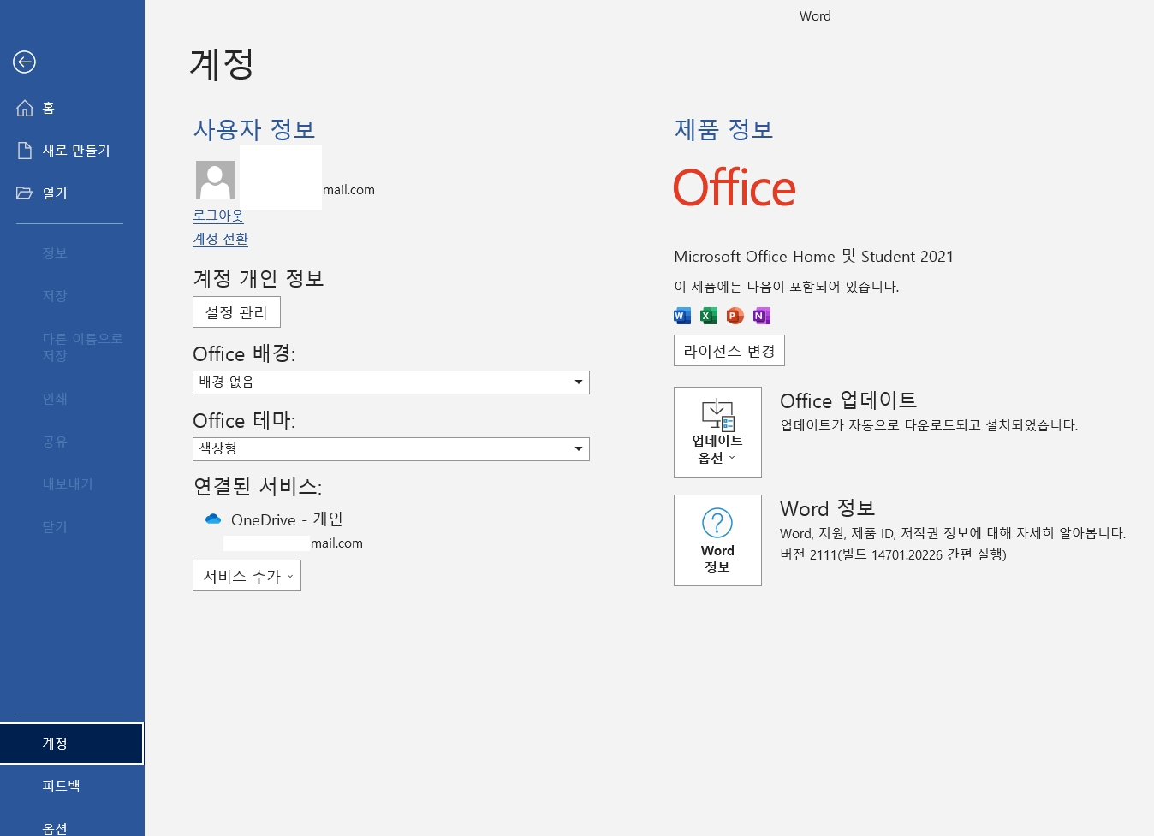1154x836 pixels.
Task: Click the Word app icon under product info
Action: [x=682, y=316]
